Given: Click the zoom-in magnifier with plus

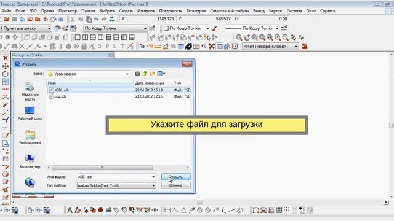Looking at the screenshot, I should (x=278, y=37).
